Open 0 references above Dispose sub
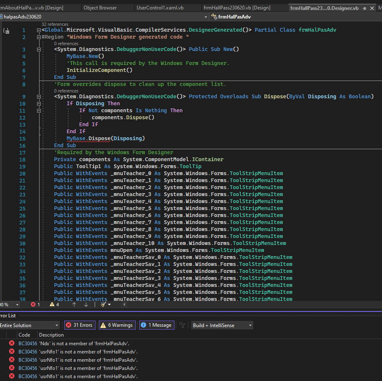Image resolution: width=382 pixels, height=381 pixels. 66,91
